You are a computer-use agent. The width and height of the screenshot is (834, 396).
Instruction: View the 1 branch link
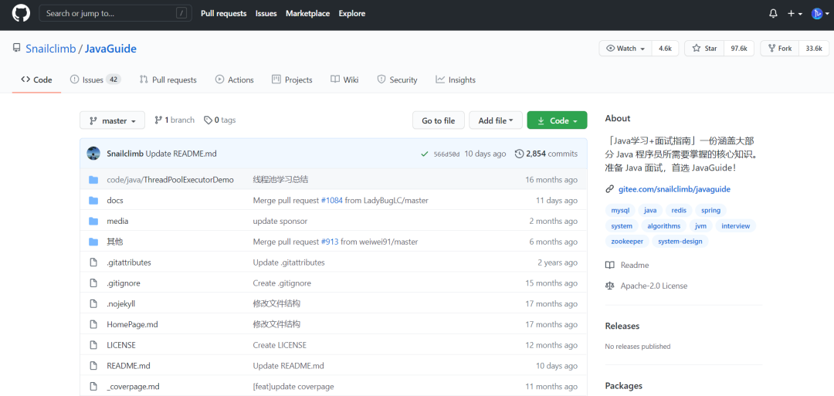175,120
